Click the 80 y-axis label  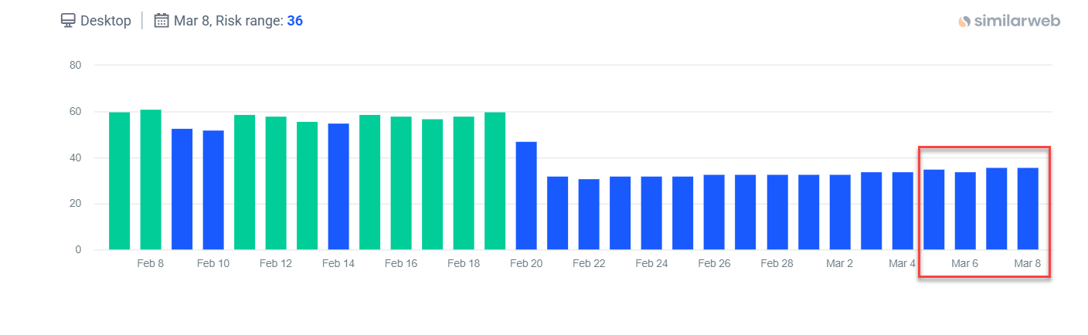click(76, 65)
